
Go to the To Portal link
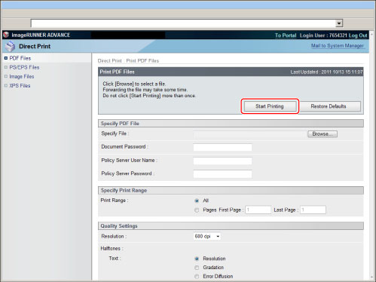[286, 35]
